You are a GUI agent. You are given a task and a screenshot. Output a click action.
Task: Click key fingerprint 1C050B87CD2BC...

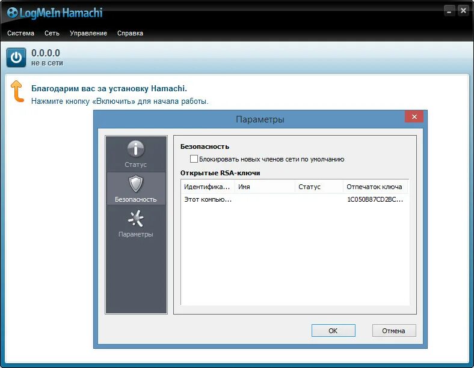pos(375,199)
